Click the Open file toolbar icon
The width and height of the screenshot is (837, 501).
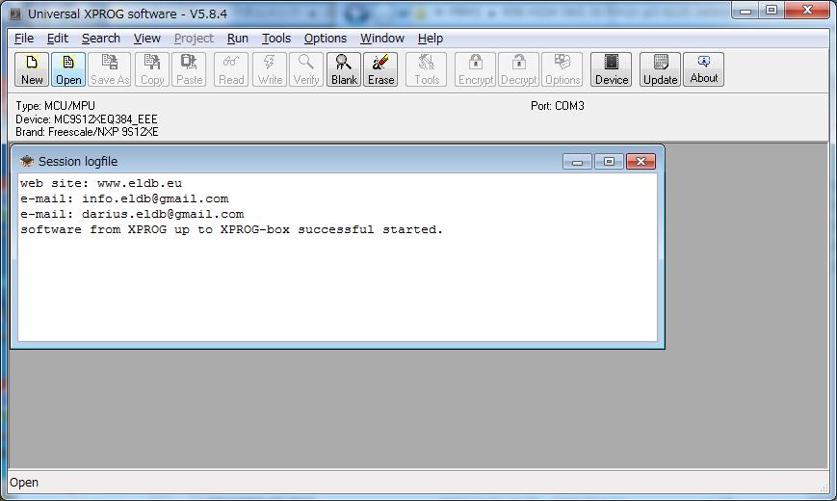tap(68, 69)
